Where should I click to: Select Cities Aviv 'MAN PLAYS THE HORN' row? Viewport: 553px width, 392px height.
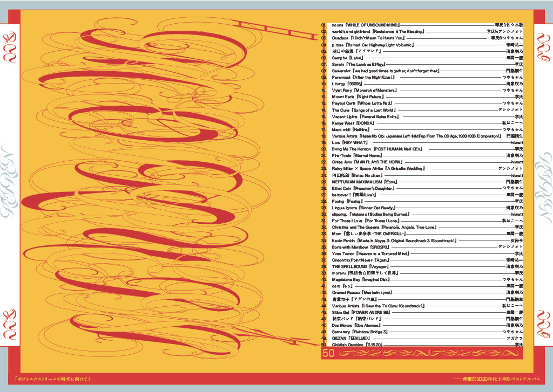[x=422, y=162]
